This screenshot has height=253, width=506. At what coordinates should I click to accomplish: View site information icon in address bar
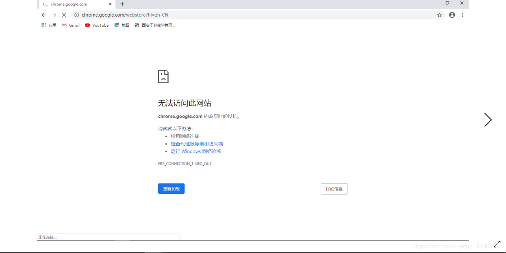pos(77,15)
